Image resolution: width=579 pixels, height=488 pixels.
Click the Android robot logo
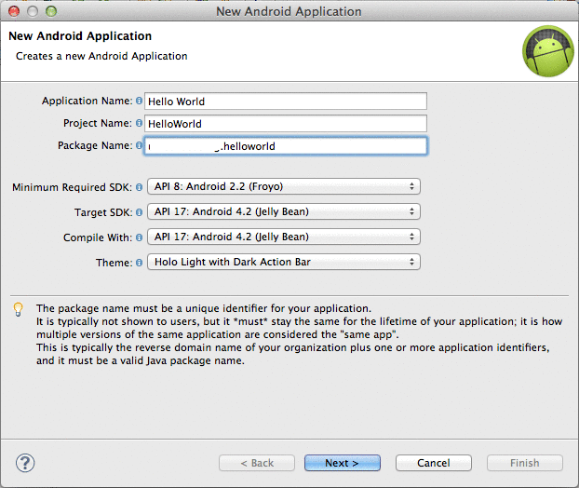point(548,51)
